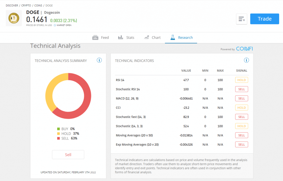Click the HOLD 37% legend label
Screen dimensions: 283x181
[70, 134]
